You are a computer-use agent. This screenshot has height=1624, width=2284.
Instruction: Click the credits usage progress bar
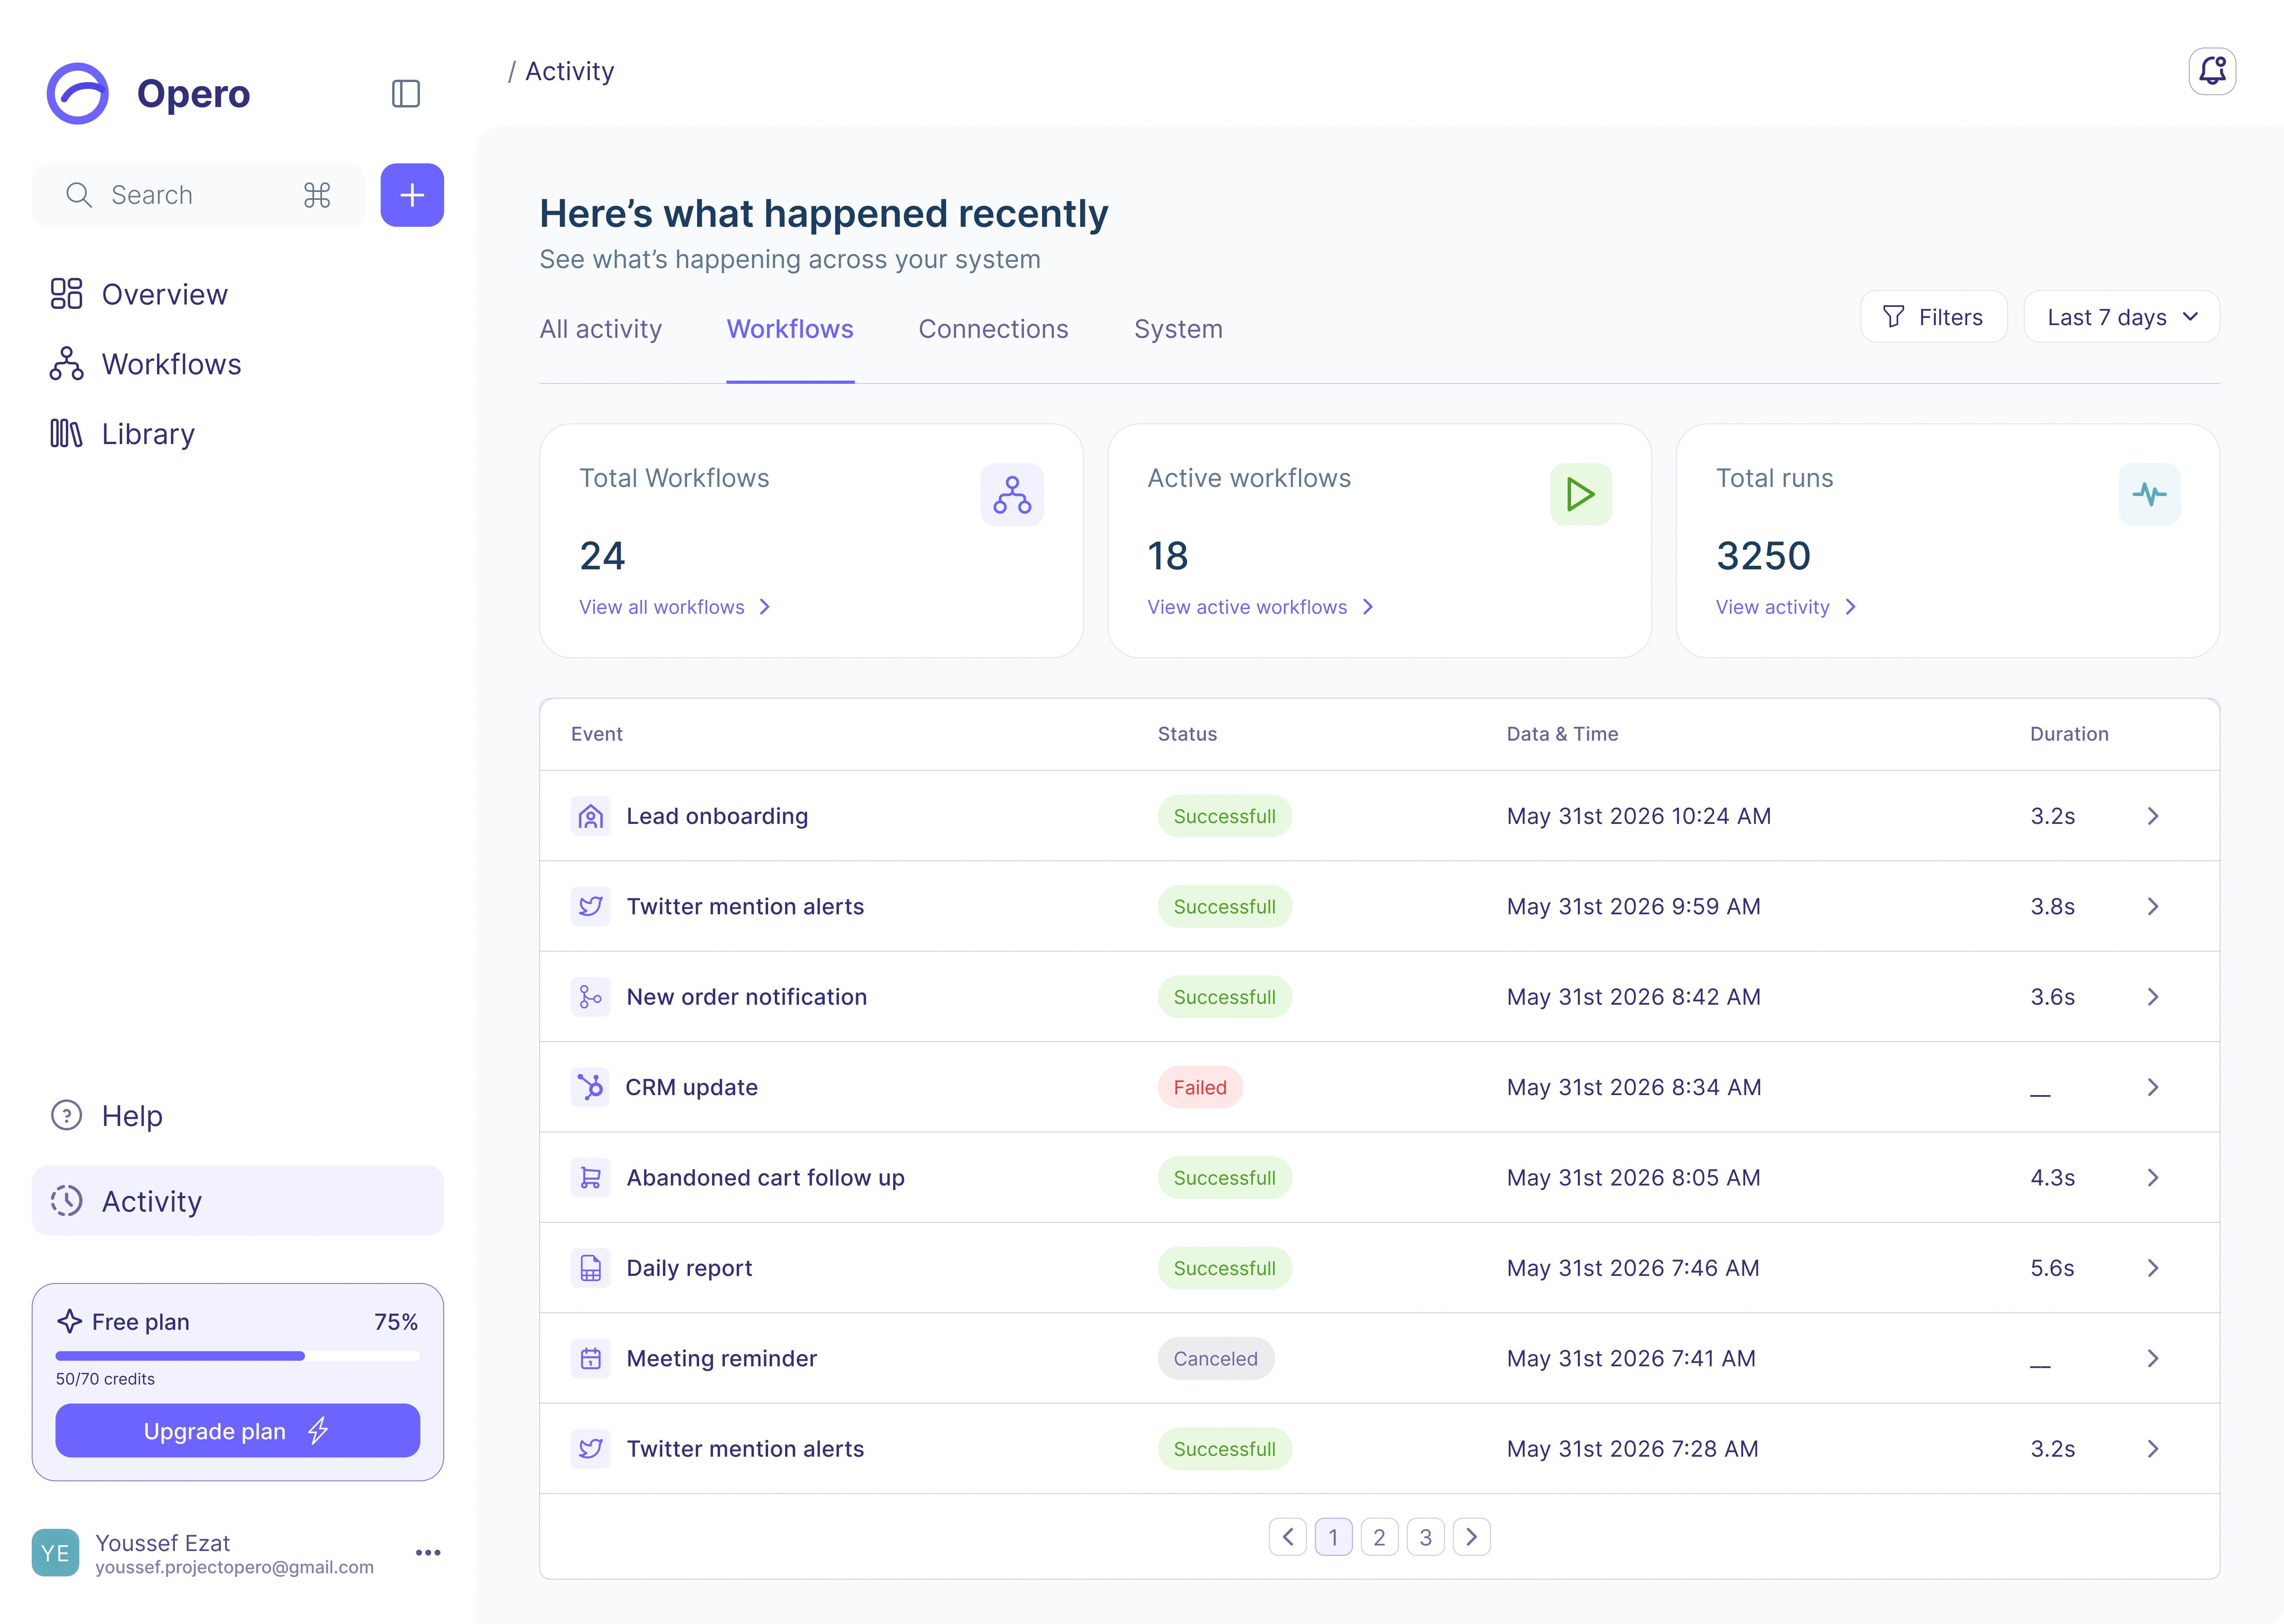tap(237, 1356)
